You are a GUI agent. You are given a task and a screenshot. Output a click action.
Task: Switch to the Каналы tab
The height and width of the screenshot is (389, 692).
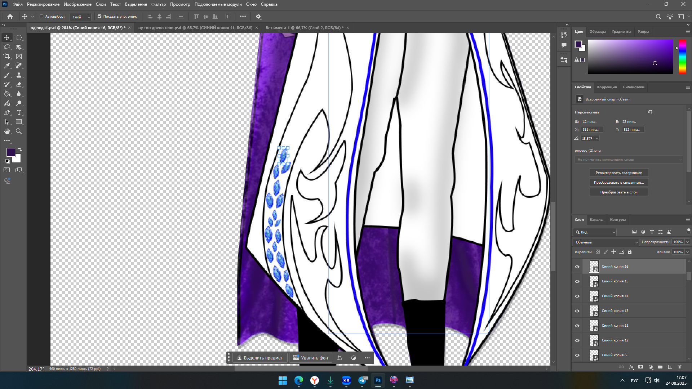(x=596, y=219)
